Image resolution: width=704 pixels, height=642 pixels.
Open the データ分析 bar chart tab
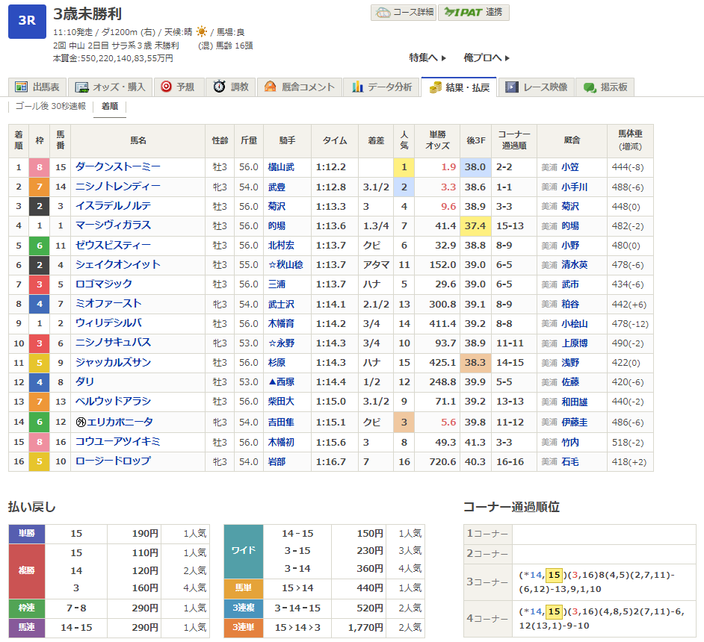382,87
